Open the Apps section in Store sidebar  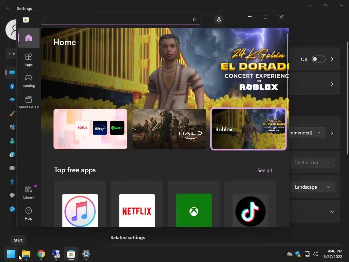pyautogui.click(x=29, y=60)
